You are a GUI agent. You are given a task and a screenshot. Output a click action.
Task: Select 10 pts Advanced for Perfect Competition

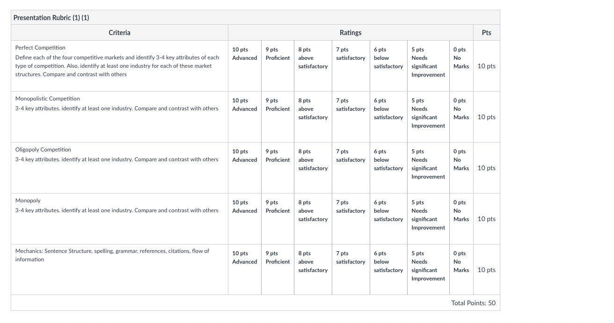pyautogui.click(x=244, y=66)
